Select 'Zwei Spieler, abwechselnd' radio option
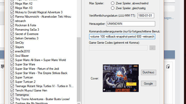The height and width of the screenshot is (104, 186). (113, 3)
